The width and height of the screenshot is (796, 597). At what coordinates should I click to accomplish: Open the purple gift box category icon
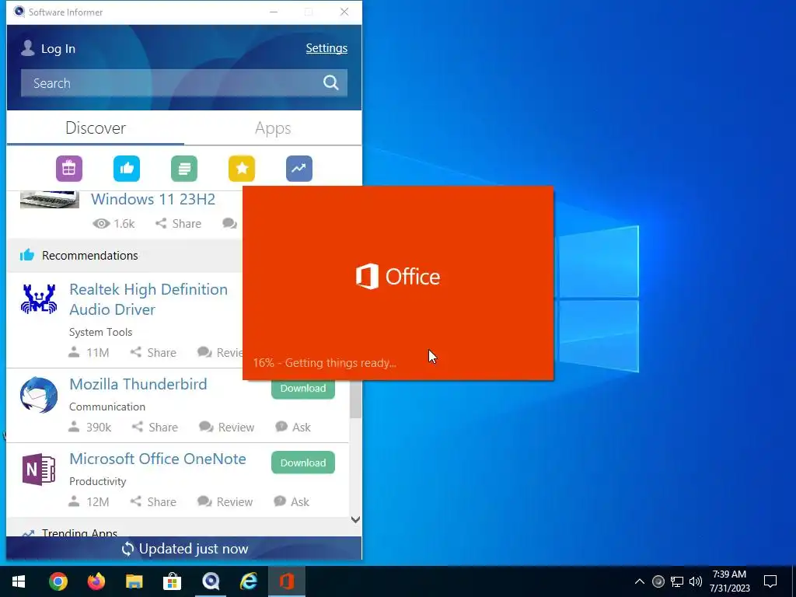pos(69,169)
